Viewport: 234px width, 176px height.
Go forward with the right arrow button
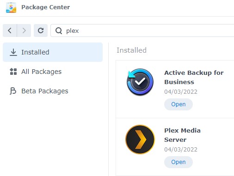click(x=24, y=30)
